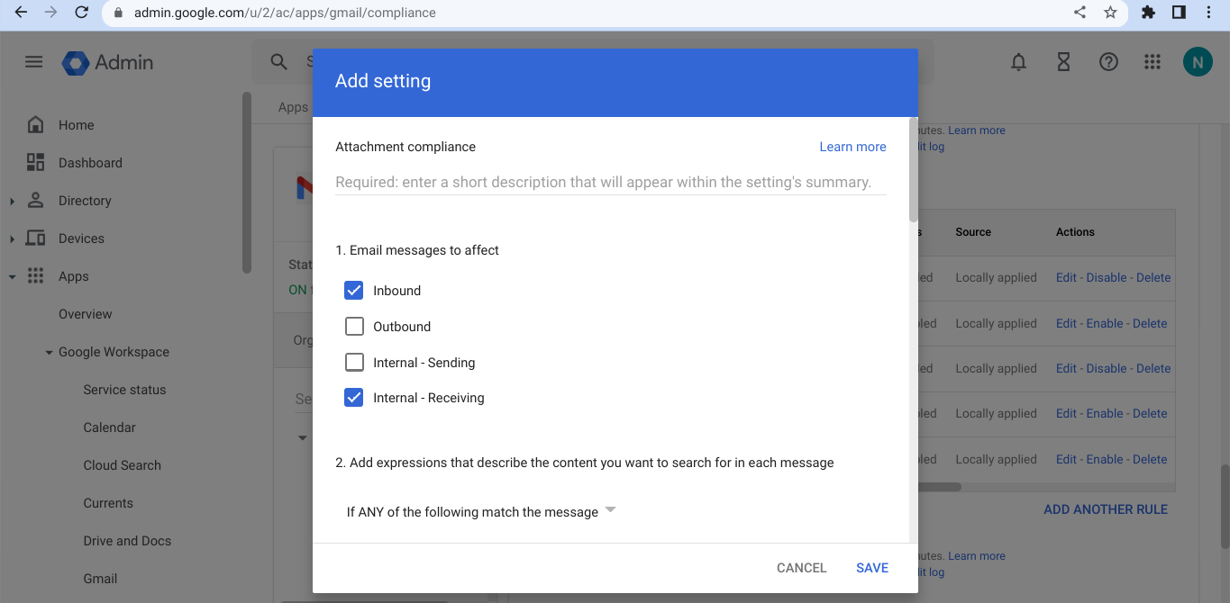Screen dimensions: 1230x603
Task: Click Learn more in Attachment compliance dialog
Action: pyautogui.click(x=852, y=147)
